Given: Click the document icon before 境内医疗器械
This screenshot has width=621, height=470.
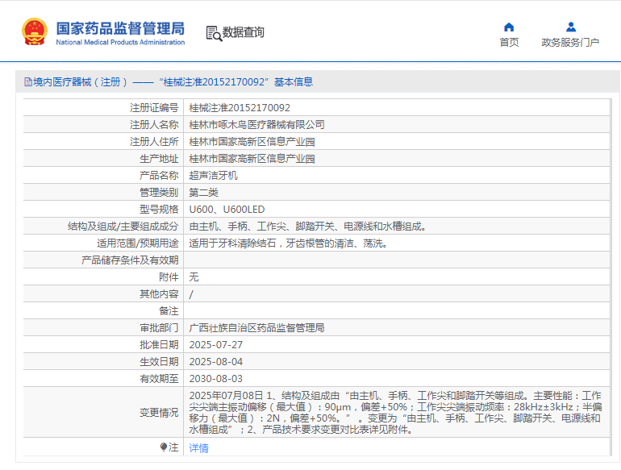Looking at the screenshot, I should click(x=27, y=82).
